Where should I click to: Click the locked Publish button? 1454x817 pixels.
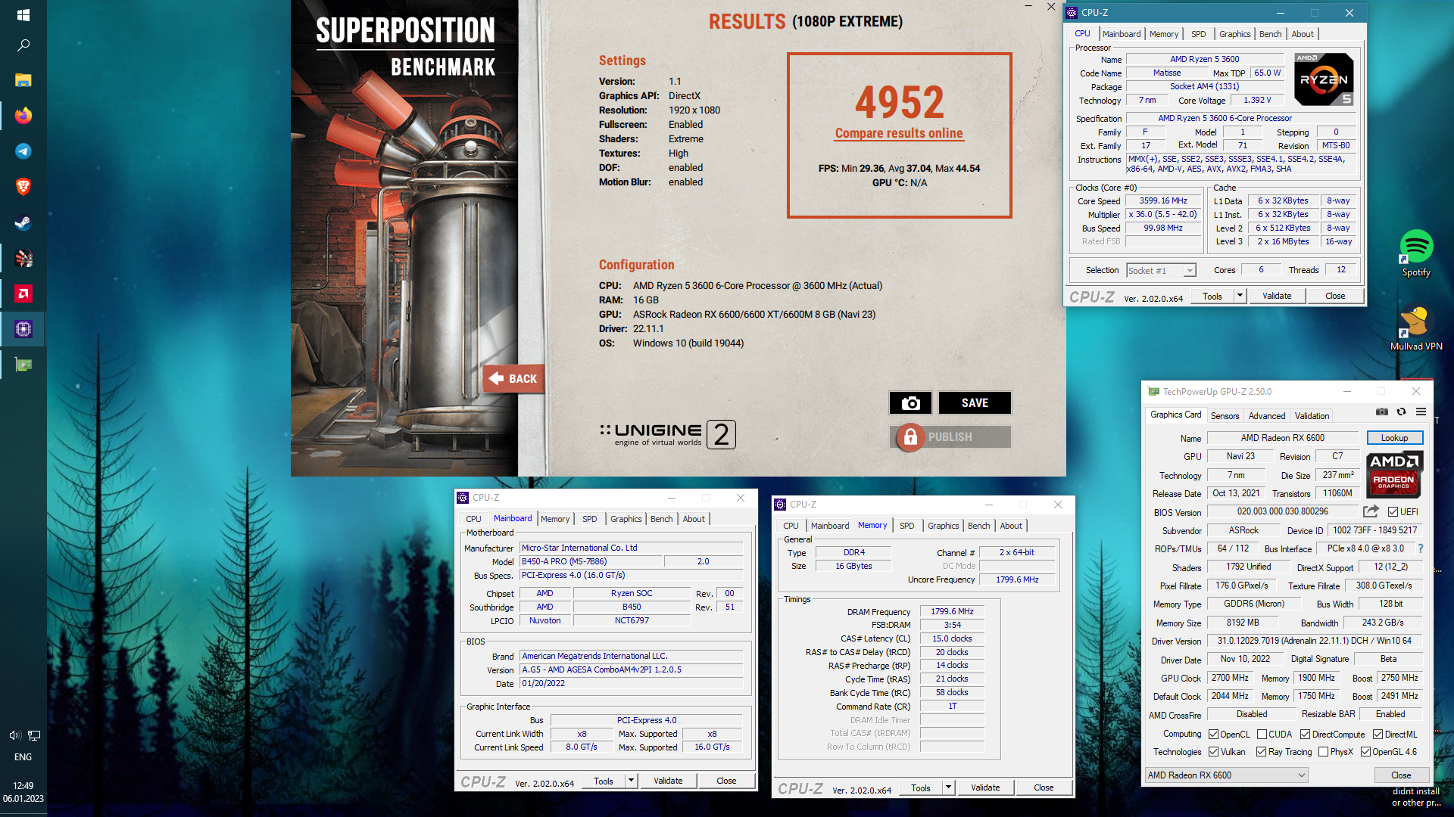[x=950, y=436]
